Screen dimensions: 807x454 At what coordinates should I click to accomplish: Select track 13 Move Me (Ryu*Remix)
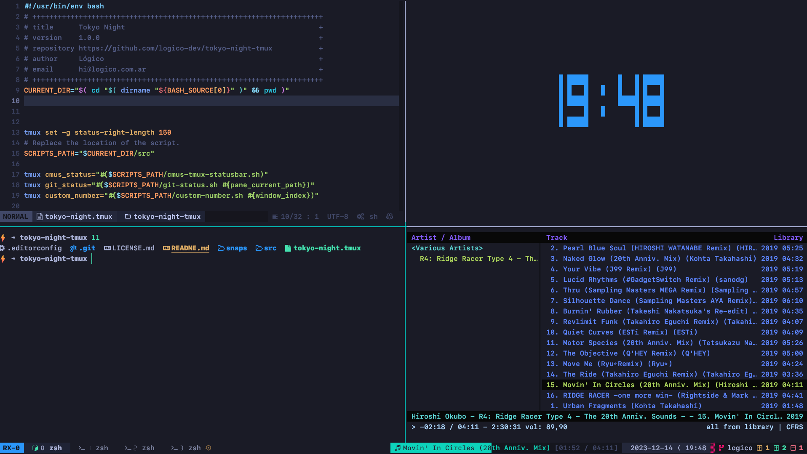coord(673,364)
